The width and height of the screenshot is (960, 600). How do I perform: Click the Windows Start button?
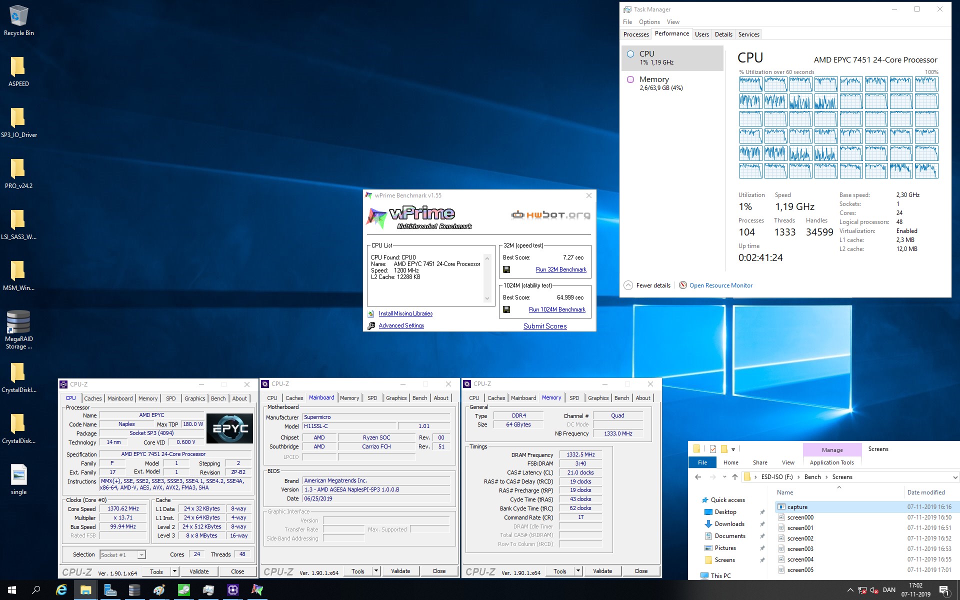[x=12, y=590]
